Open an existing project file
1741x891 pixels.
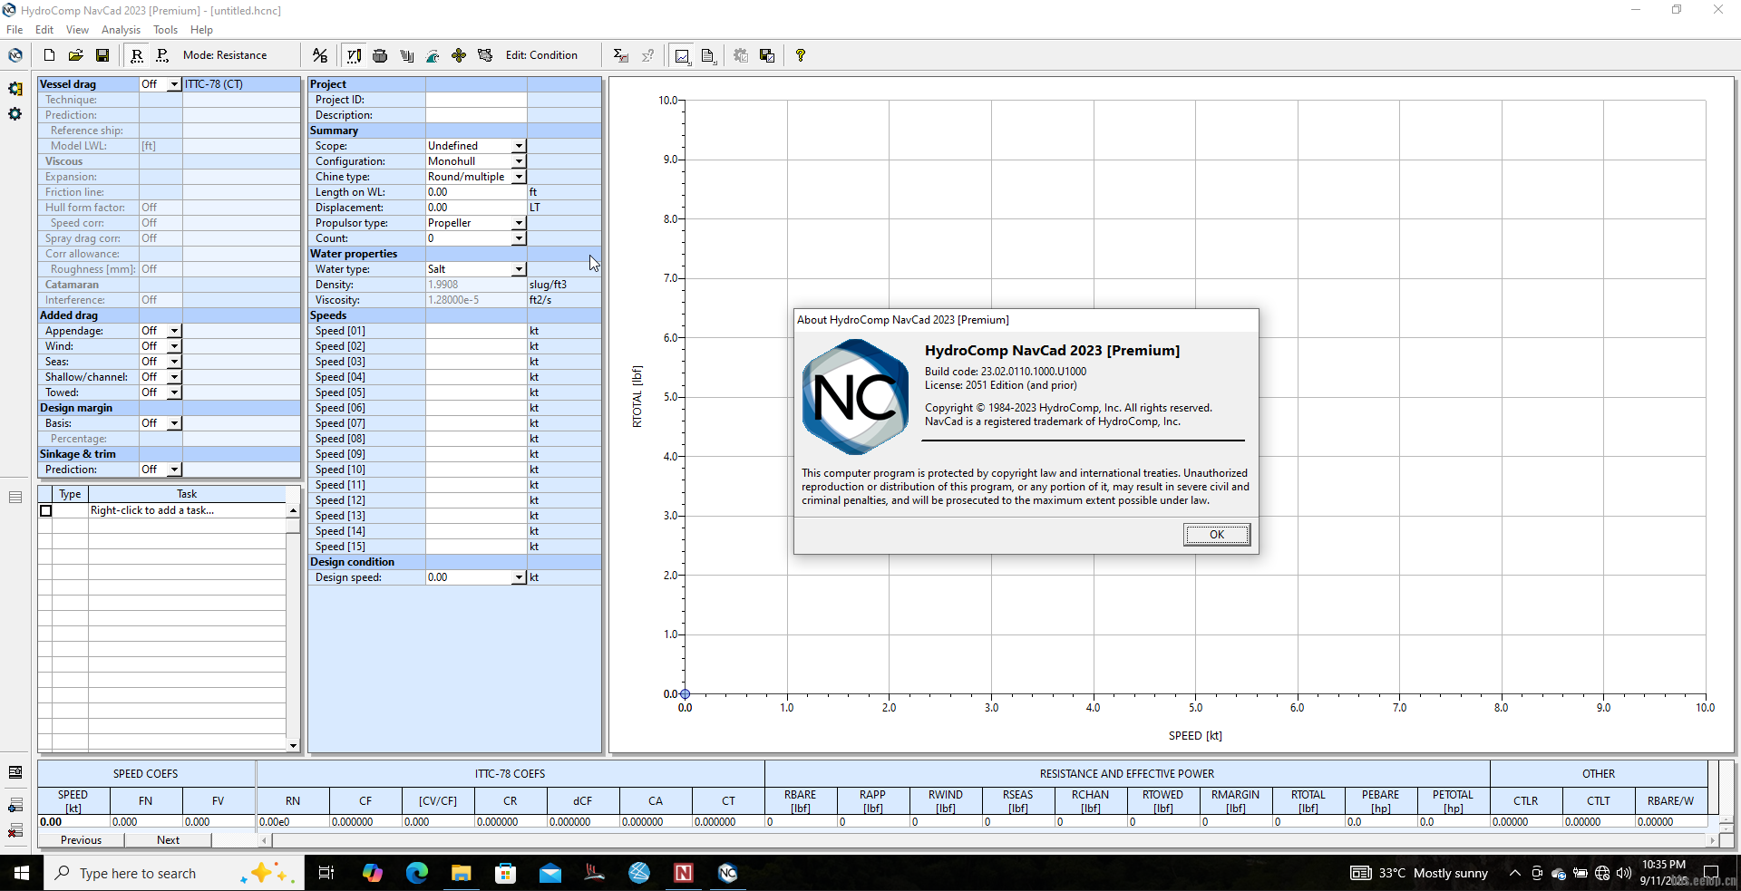[76, 55]
